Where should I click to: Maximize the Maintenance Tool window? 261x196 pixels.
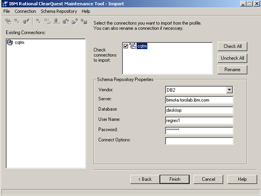(250, 4)
